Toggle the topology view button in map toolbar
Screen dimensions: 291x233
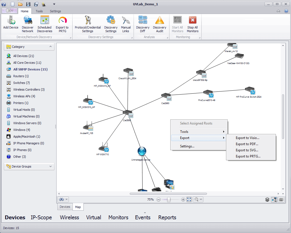coord(274,199)
